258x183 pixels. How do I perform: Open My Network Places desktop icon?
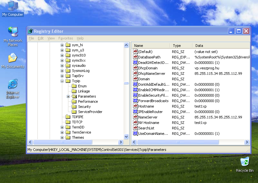13,36
